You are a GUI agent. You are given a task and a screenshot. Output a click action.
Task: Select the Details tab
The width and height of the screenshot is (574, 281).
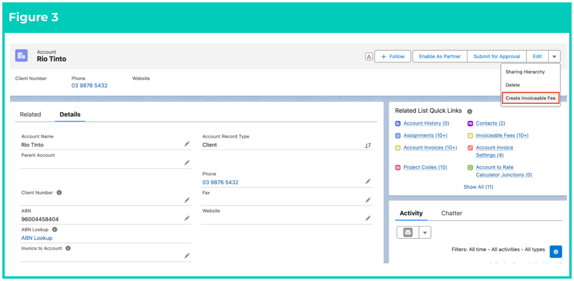tap(70, 114)
